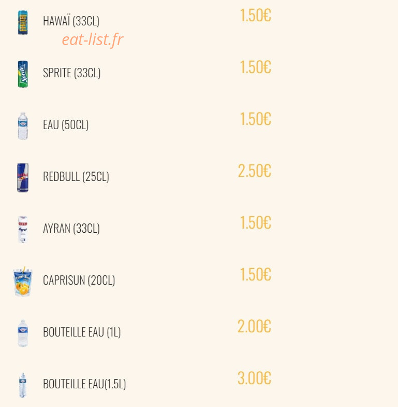
Task: Click the Hawaï can image
Action: pyautogui.click(x=23, y=22)
